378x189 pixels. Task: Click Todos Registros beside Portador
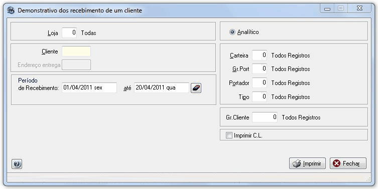[291, 83]
